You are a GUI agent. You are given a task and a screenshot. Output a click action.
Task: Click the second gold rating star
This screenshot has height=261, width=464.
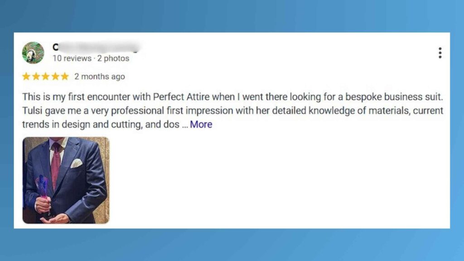tap(36, 77)
